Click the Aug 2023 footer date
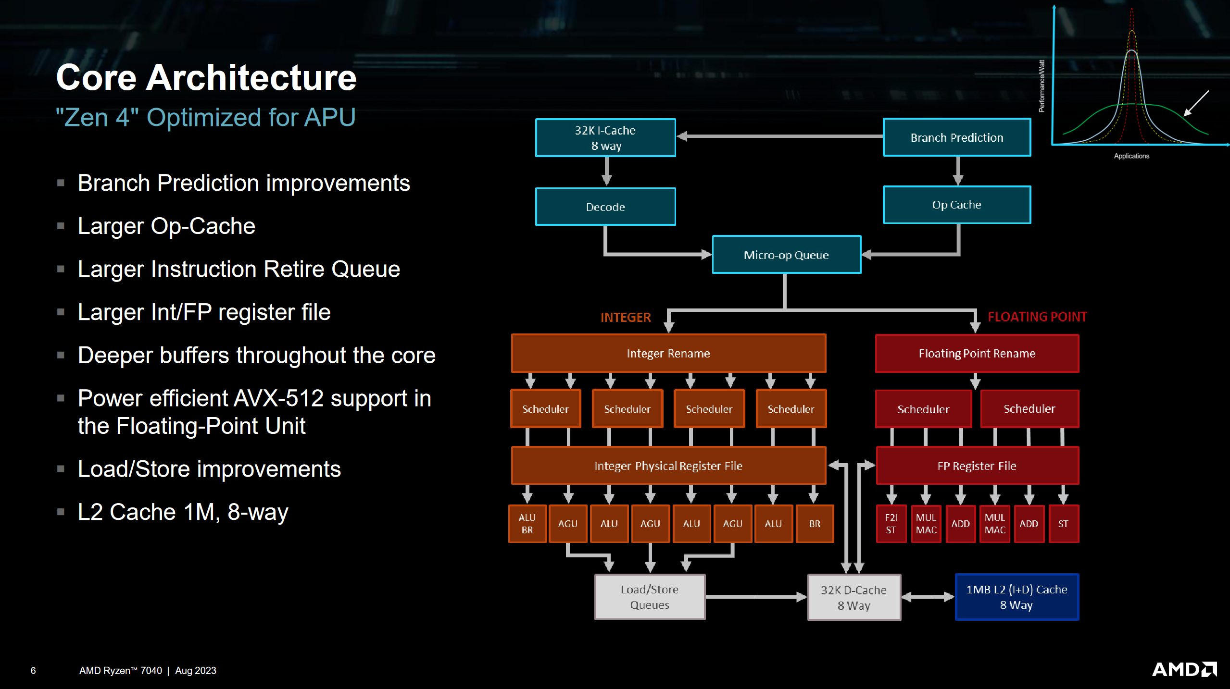The height and width of the screenshot is (689, 1230). tap(196, 670)
